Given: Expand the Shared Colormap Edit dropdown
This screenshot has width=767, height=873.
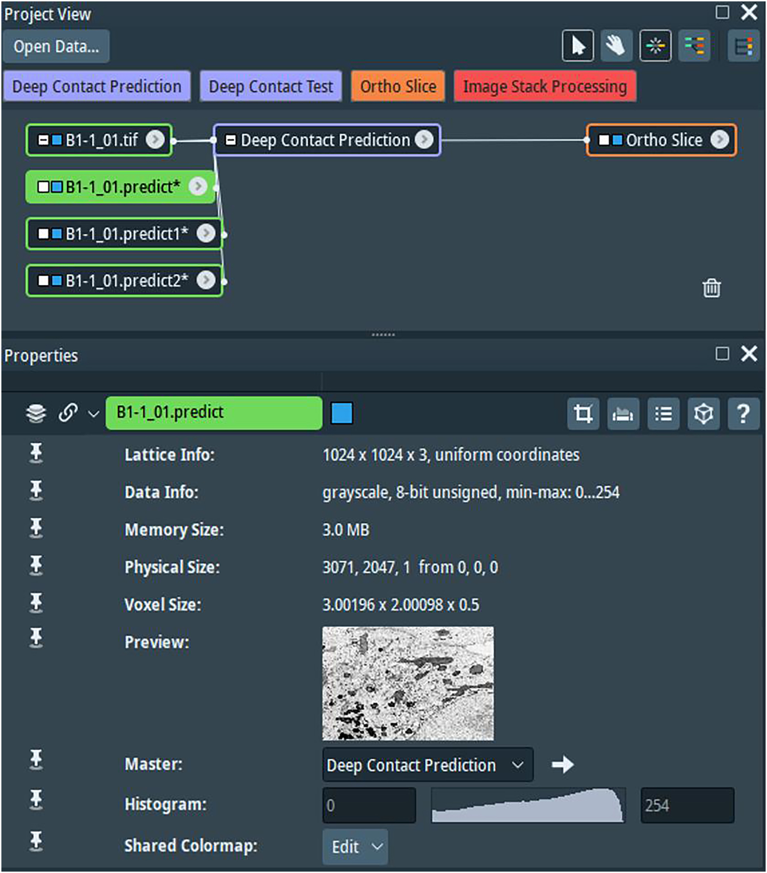Looking at the screenshot, I should [x=355, y=847].
